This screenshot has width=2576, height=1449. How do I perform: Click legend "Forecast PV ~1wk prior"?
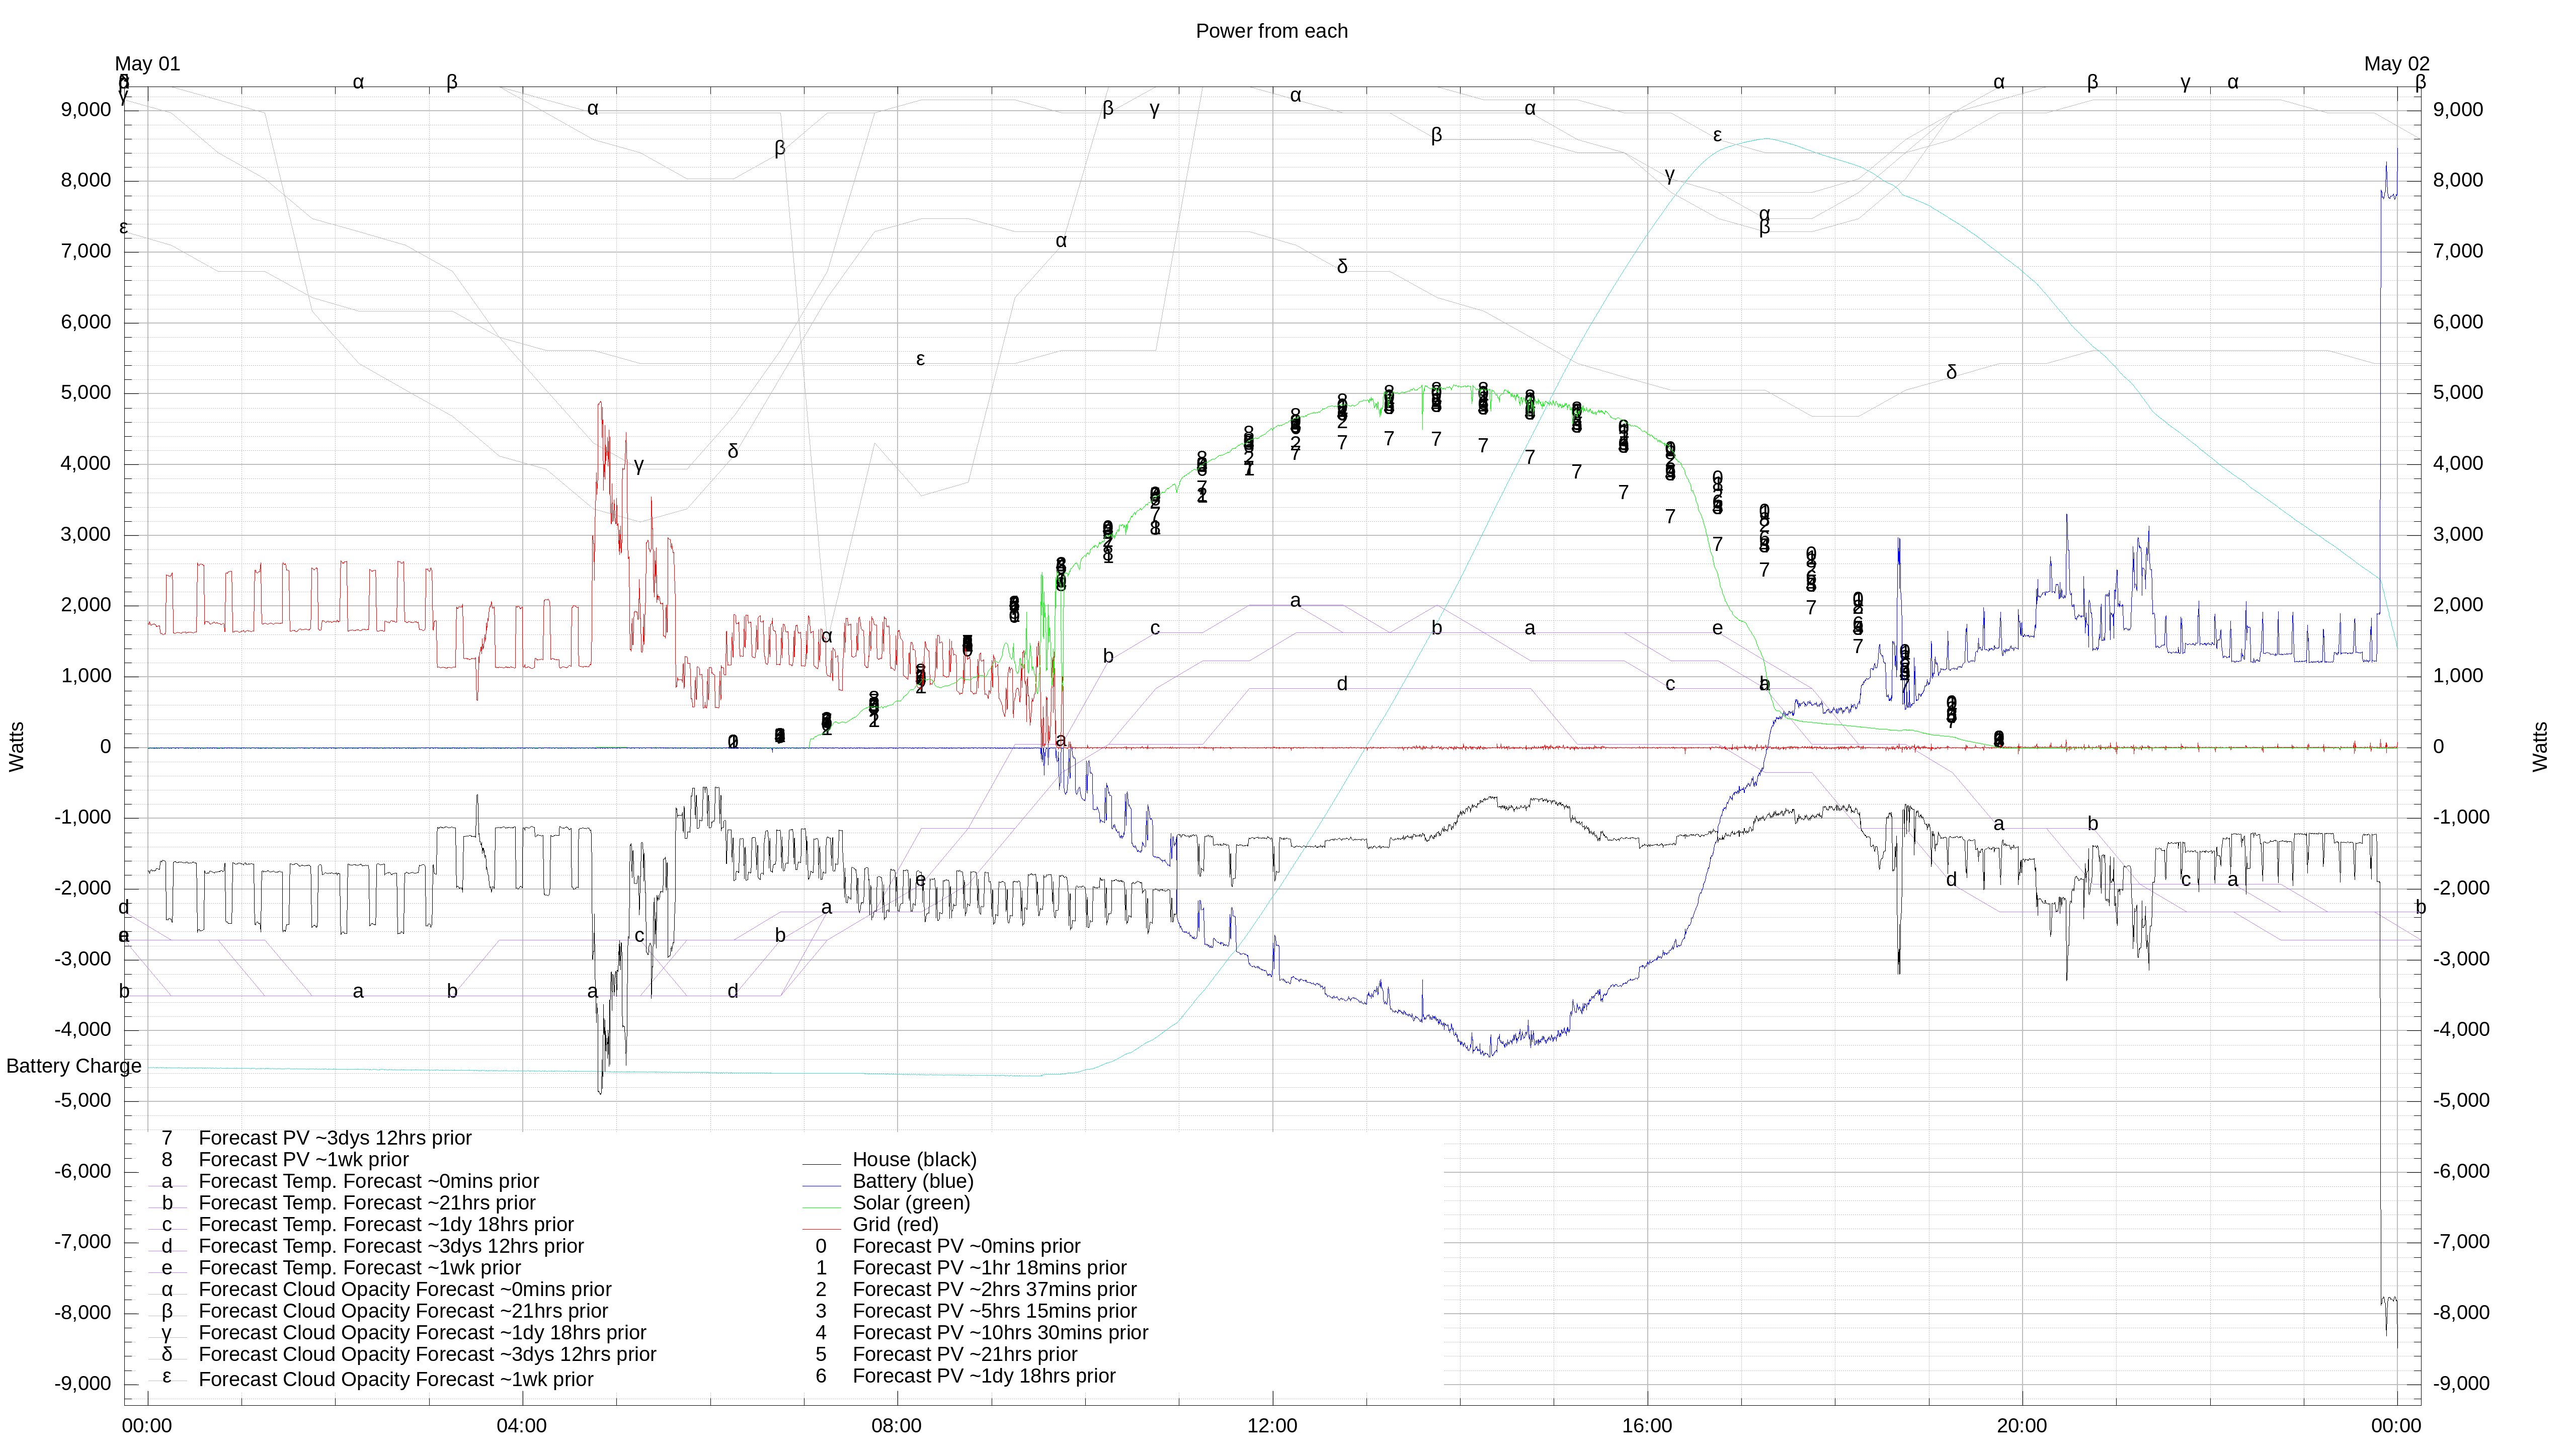304,1160
